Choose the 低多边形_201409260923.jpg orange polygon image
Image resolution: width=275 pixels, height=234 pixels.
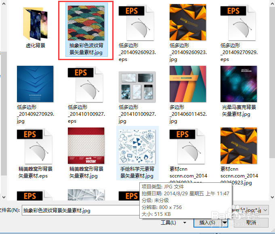188,22
